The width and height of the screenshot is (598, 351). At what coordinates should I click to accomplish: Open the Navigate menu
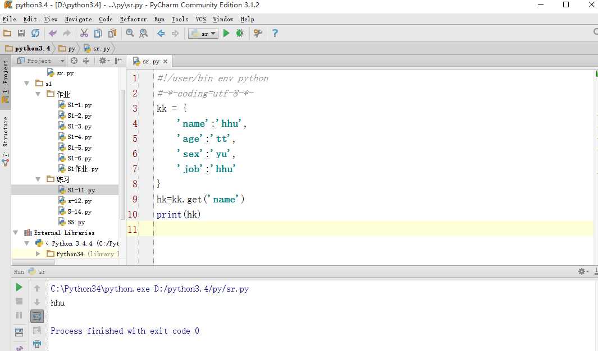(78, 19)
